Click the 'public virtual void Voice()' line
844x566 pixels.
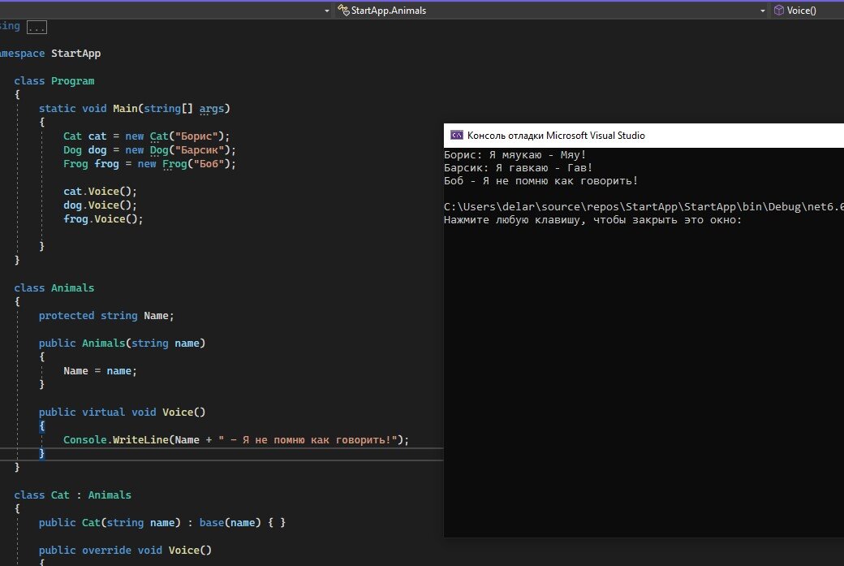point(122,412)
